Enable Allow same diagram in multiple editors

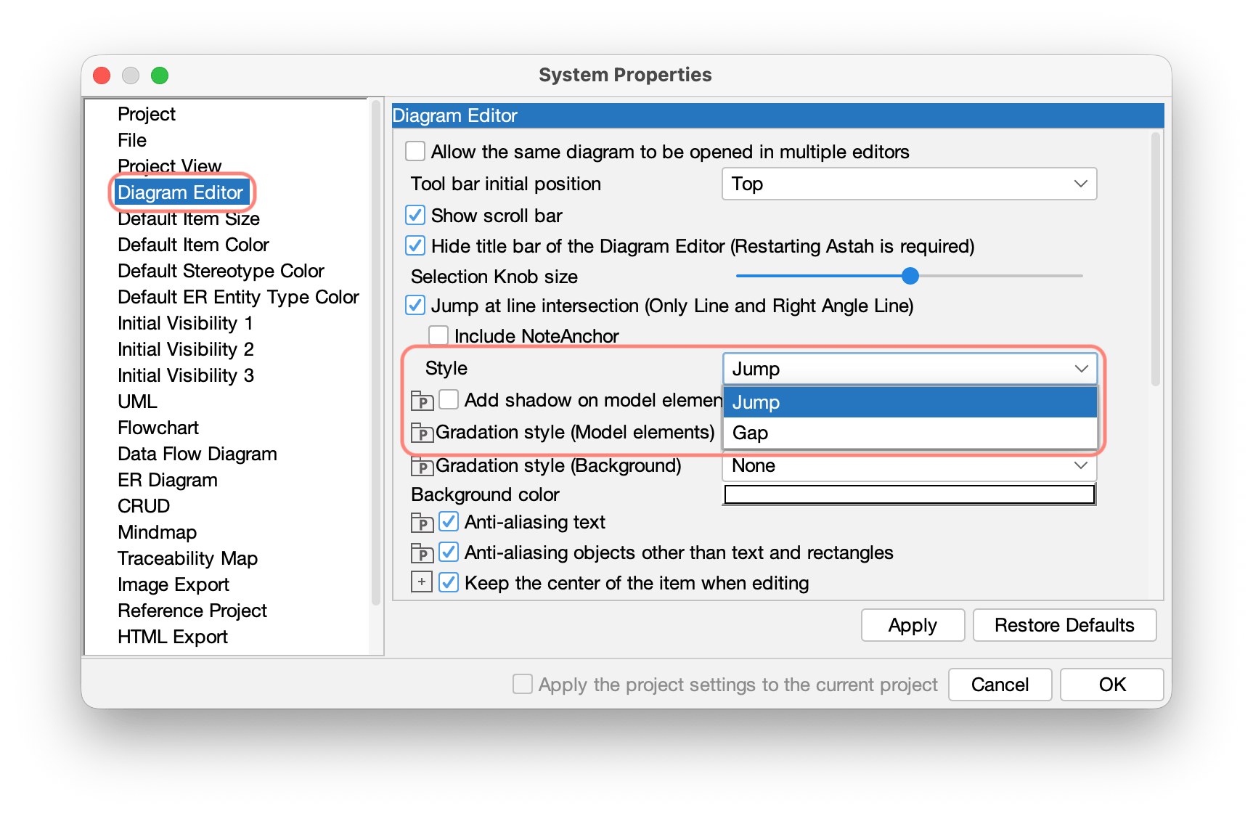click(415, 152)
